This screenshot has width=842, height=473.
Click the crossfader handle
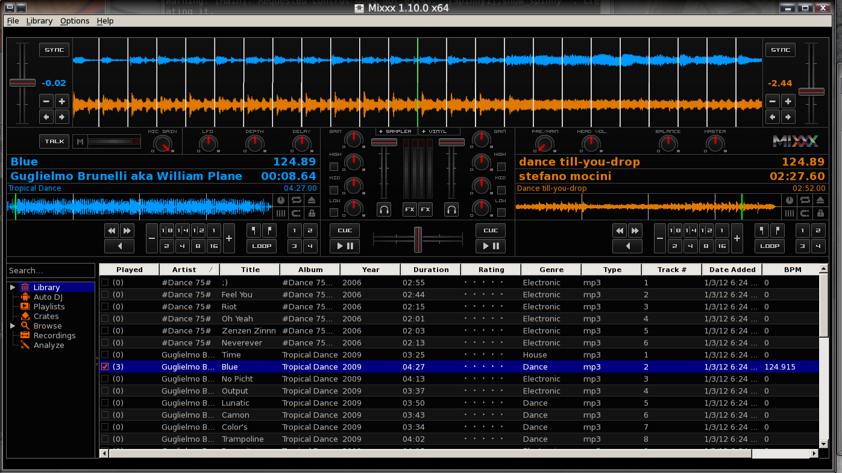click(x=417, y=240)
